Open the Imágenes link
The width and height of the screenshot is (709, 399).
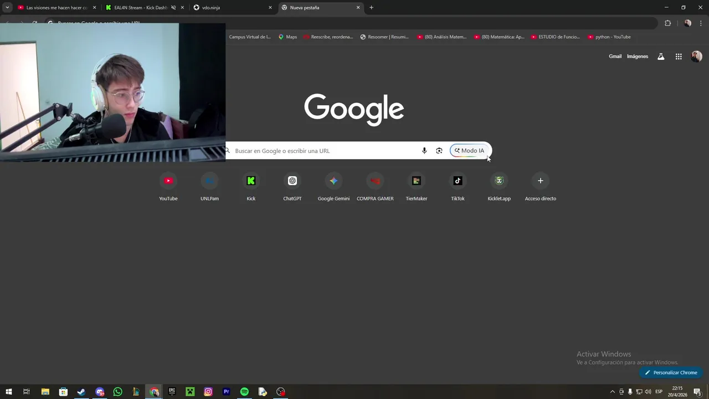[638, 57]
